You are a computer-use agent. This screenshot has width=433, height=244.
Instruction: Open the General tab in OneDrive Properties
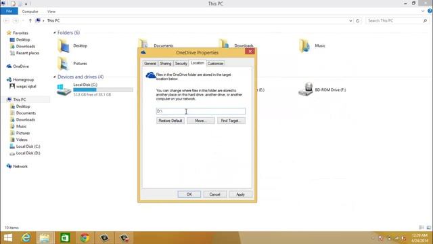[x=150, y=63]
